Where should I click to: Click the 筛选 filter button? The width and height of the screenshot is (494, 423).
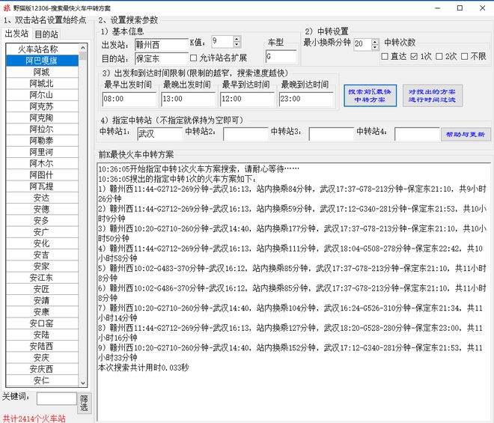coord(84,403)
